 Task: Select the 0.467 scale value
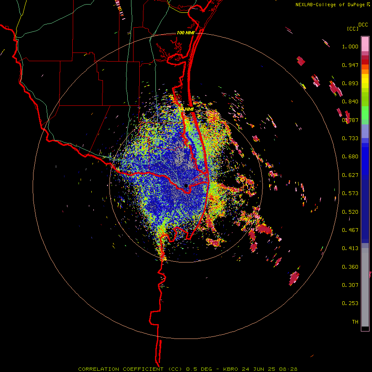pos(350,230)
